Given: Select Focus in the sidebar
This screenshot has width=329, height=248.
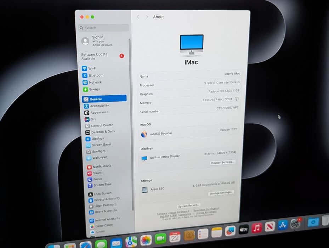Looking at the screenshot, I should coord(95,179).
